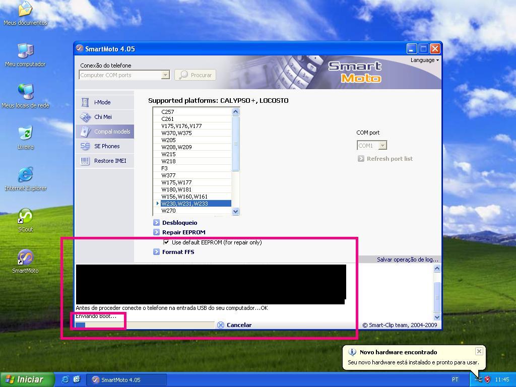
Task: Click the log panel scrollbar down arrow
Action: pyautogui.click(x=437, y=317)
